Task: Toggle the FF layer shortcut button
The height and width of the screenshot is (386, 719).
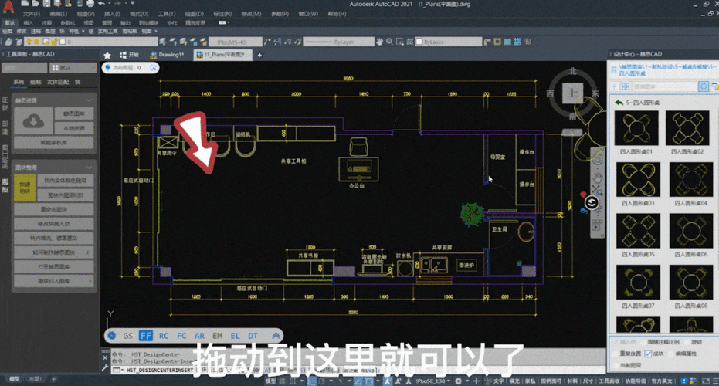Action: click(146, 336)
